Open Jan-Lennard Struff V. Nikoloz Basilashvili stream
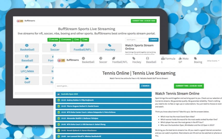Screen dimensions: 222x139 pyautogui.click(x=104, y=136)
